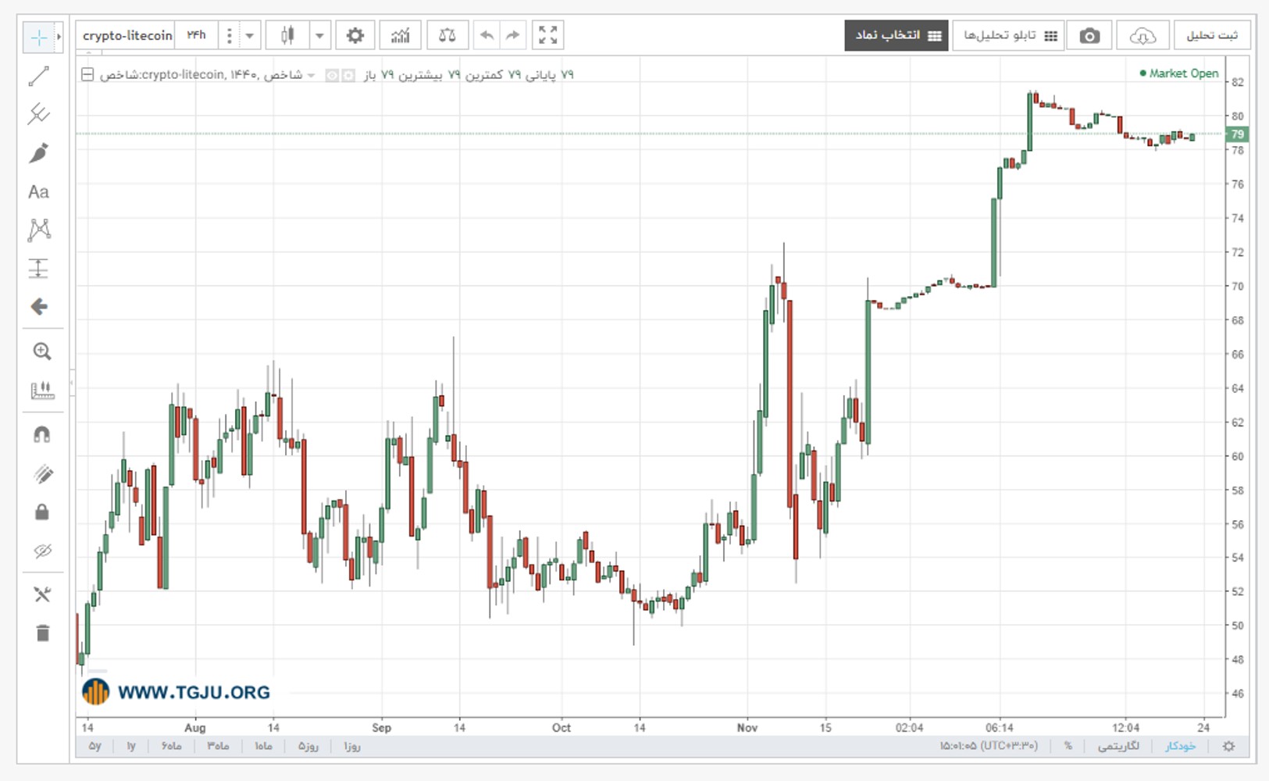Toggle magnet mode on
The image size is (1269, 781).
(x=42, y=434)
